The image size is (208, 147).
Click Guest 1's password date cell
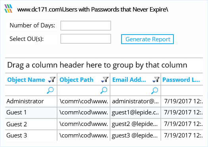182,113
